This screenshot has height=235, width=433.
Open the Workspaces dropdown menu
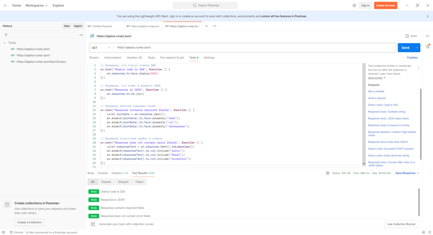(36, 6)
